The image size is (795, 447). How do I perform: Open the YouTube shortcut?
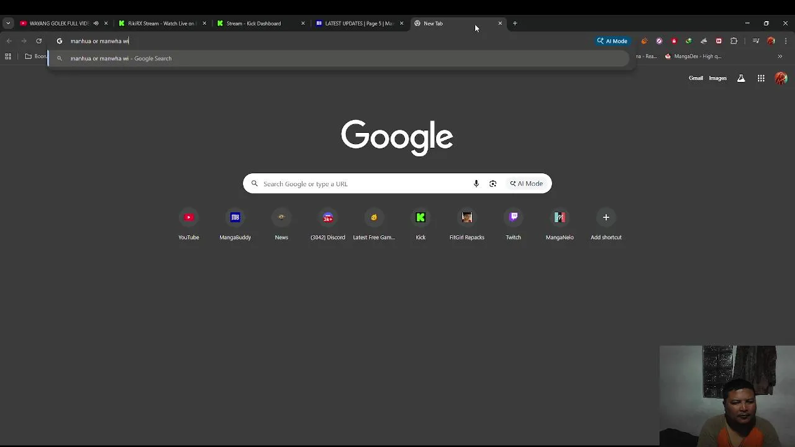[x=189, y=225]
